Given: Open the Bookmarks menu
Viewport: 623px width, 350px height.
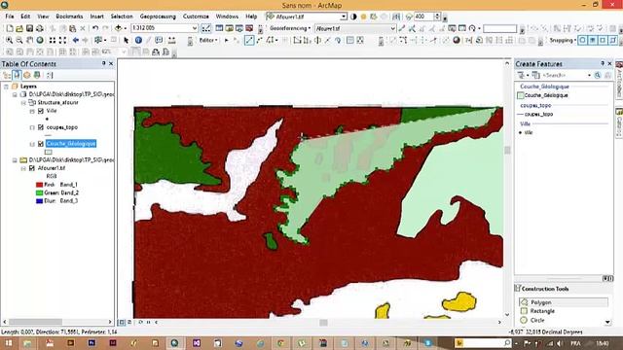Looking at the screenshot, I should click(69, 17).
